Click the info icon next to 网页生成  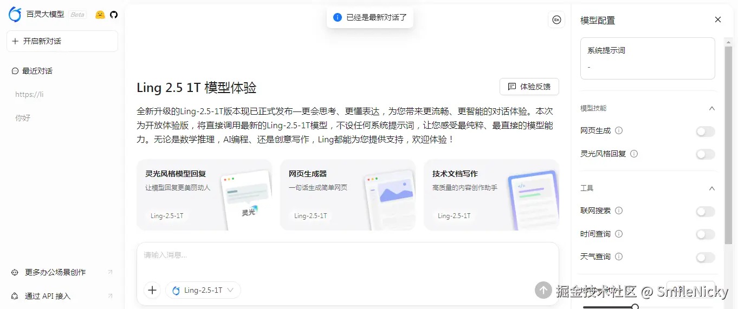point(619,130)
